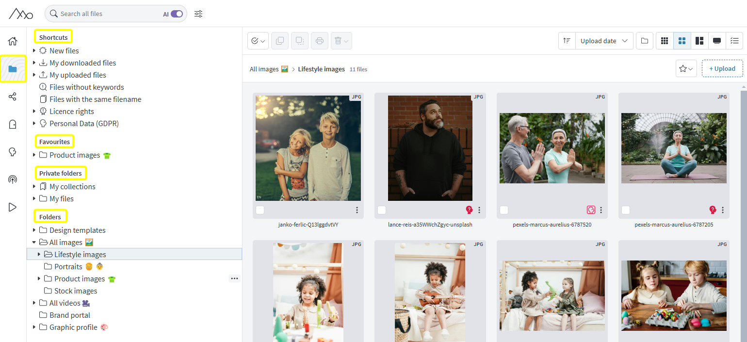Viewport: 747px width, 342px height.
Task: Open the delete trash dropdown
Action: tap(341, 41)
